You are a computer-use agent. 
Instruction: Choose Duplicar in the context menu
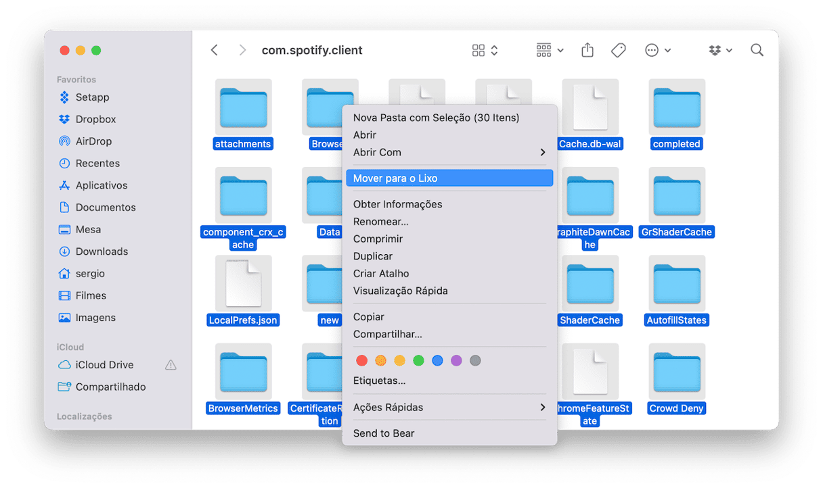tap(449, 256)
